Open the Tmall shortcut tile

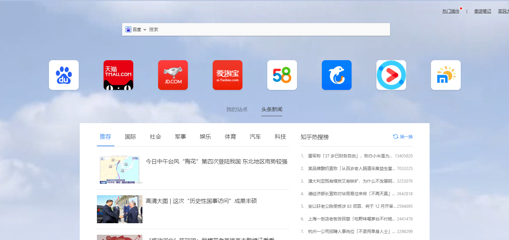pos(118,75)
